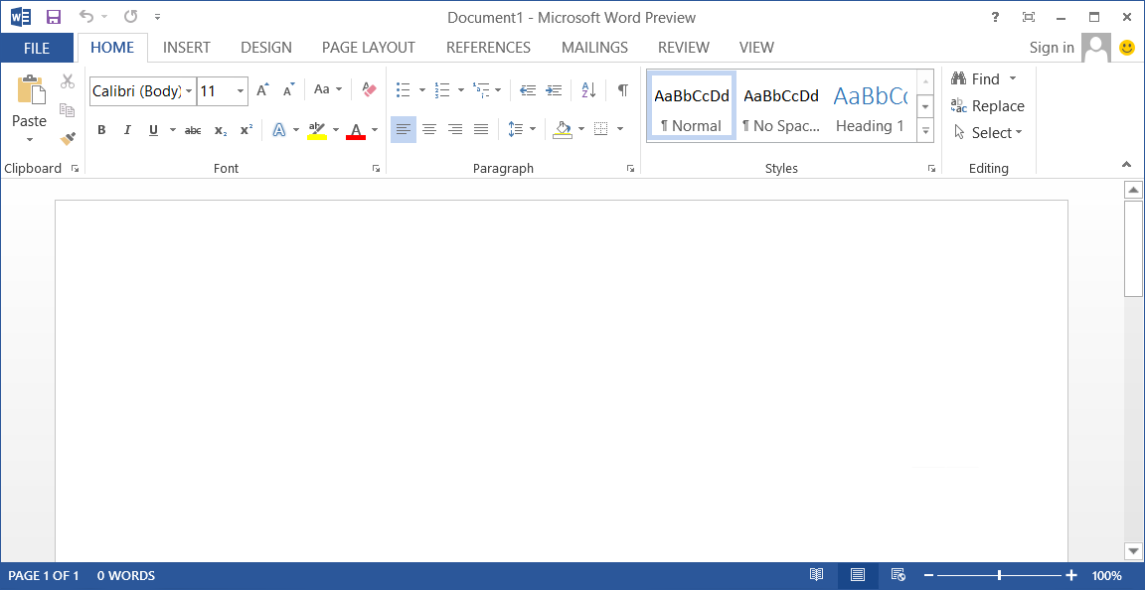Click the Full Screen Mode icon in title bar

click(x=1028, y=18)
